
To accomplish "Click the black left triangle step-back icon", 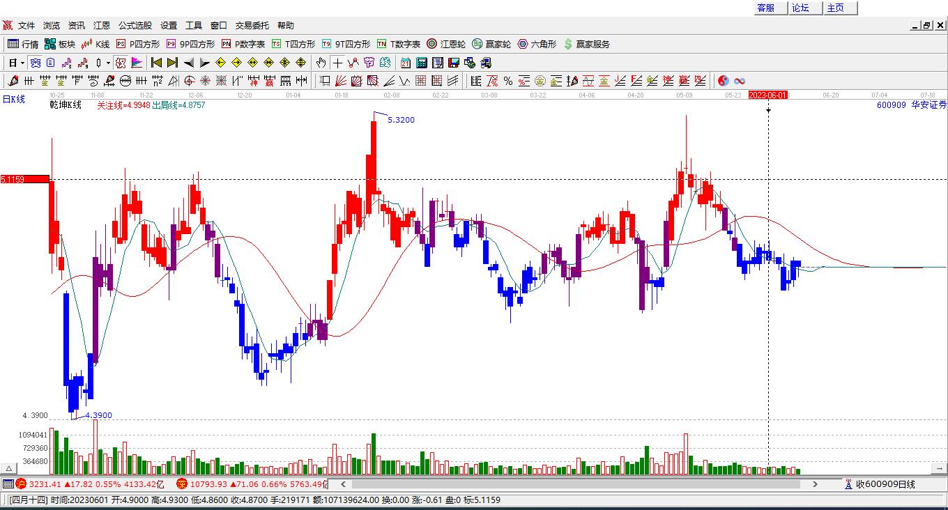I will [189, 63].
